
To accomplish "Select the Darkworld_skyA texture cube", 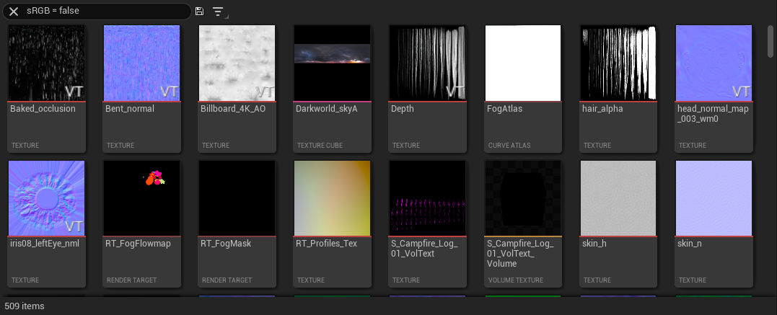I will coord(333,63).
